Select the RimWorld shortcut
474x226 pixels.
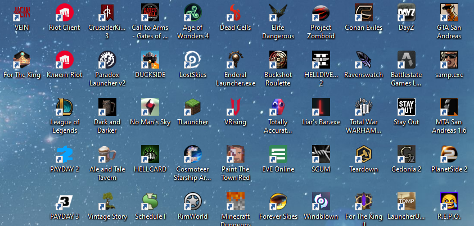[x=193, y=201]
